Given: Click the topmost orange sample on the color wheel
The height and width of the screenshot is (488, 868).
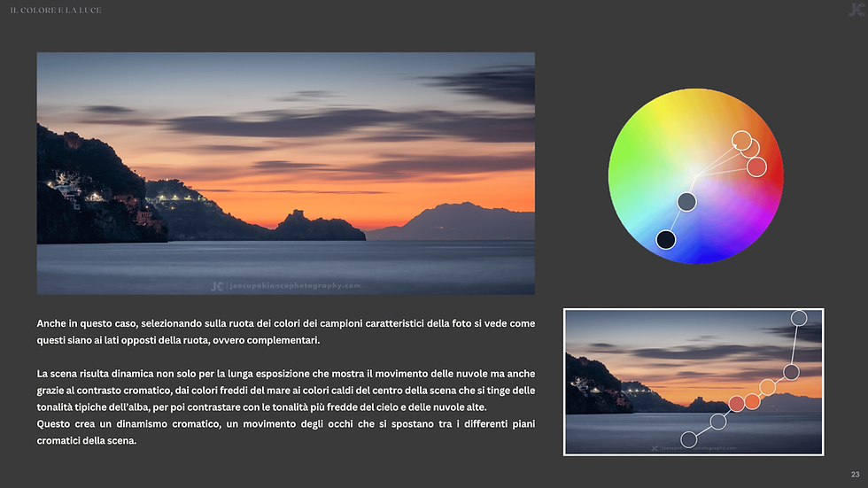Looking at the screenshot, I should coord(741,141).
